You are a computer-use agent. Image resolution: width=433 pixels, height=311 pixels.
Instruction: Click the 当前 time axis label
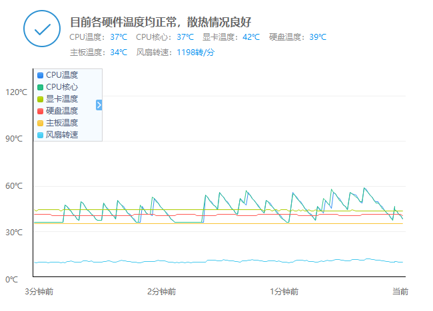(x=400, y=291)
